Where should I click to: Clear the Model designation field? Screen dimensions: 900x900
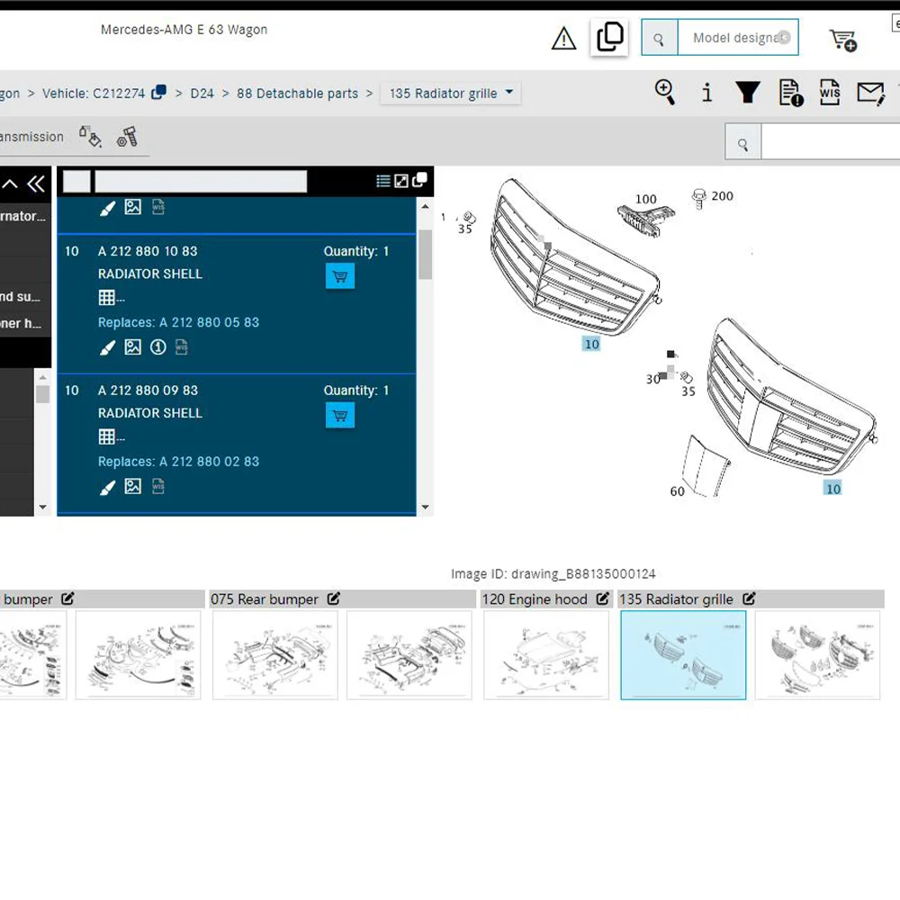pyautogui.click(x=784, y=37)
